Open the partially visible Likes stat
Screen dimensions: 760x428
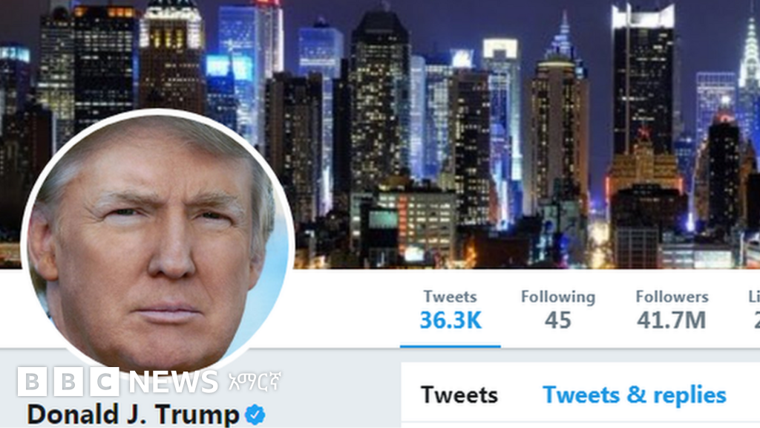(x=754, y=310)
